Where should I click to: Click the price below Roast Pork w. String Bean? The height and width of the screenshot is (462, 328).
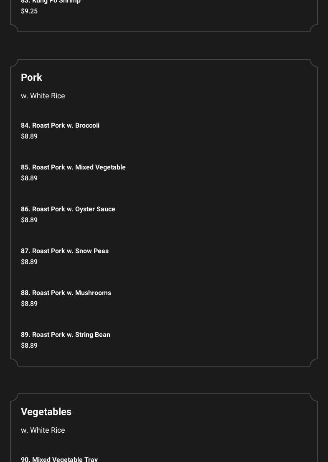[x=29, y=346]
